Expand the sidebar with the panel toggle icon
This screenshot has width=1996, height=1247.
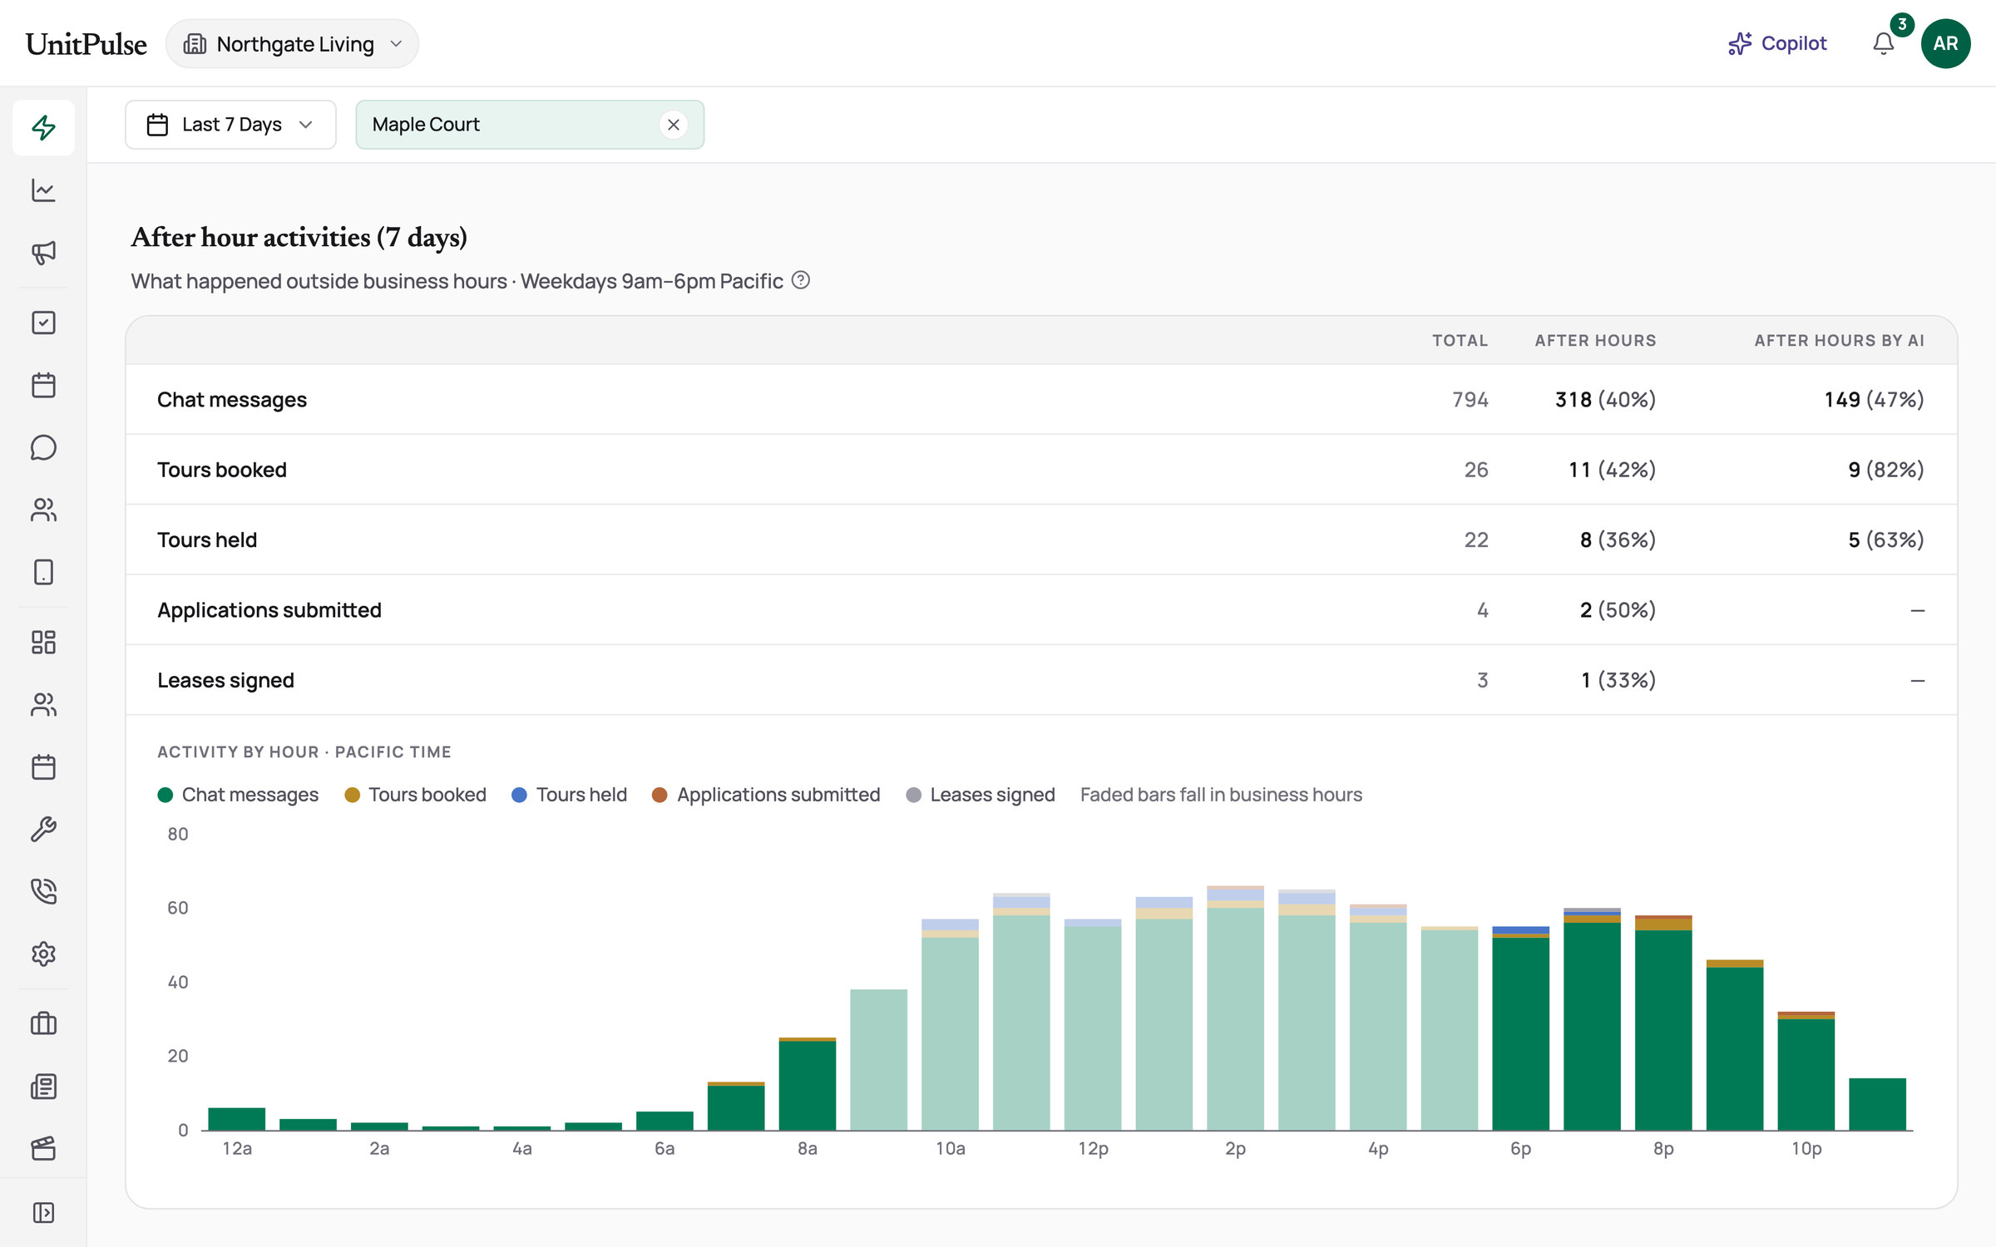[43, 1212]
